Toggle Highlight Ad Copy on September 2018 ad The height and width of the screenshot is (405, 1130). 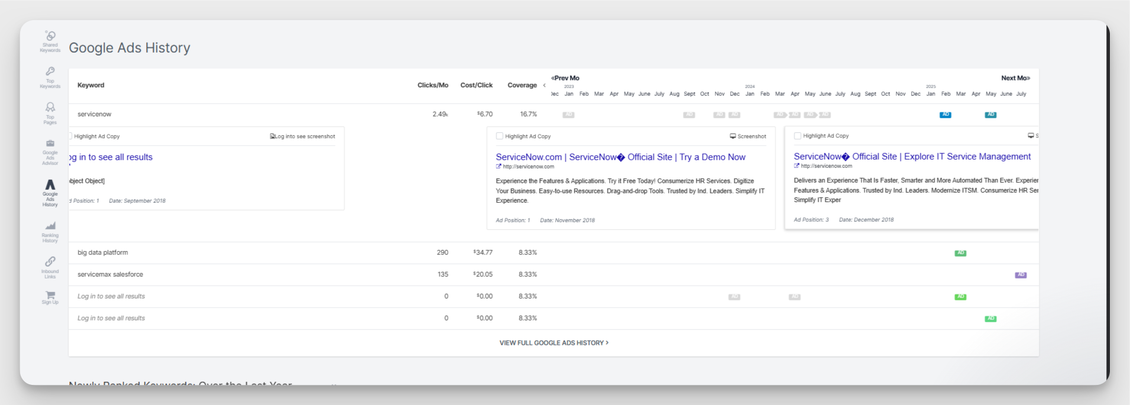[70, 136]
